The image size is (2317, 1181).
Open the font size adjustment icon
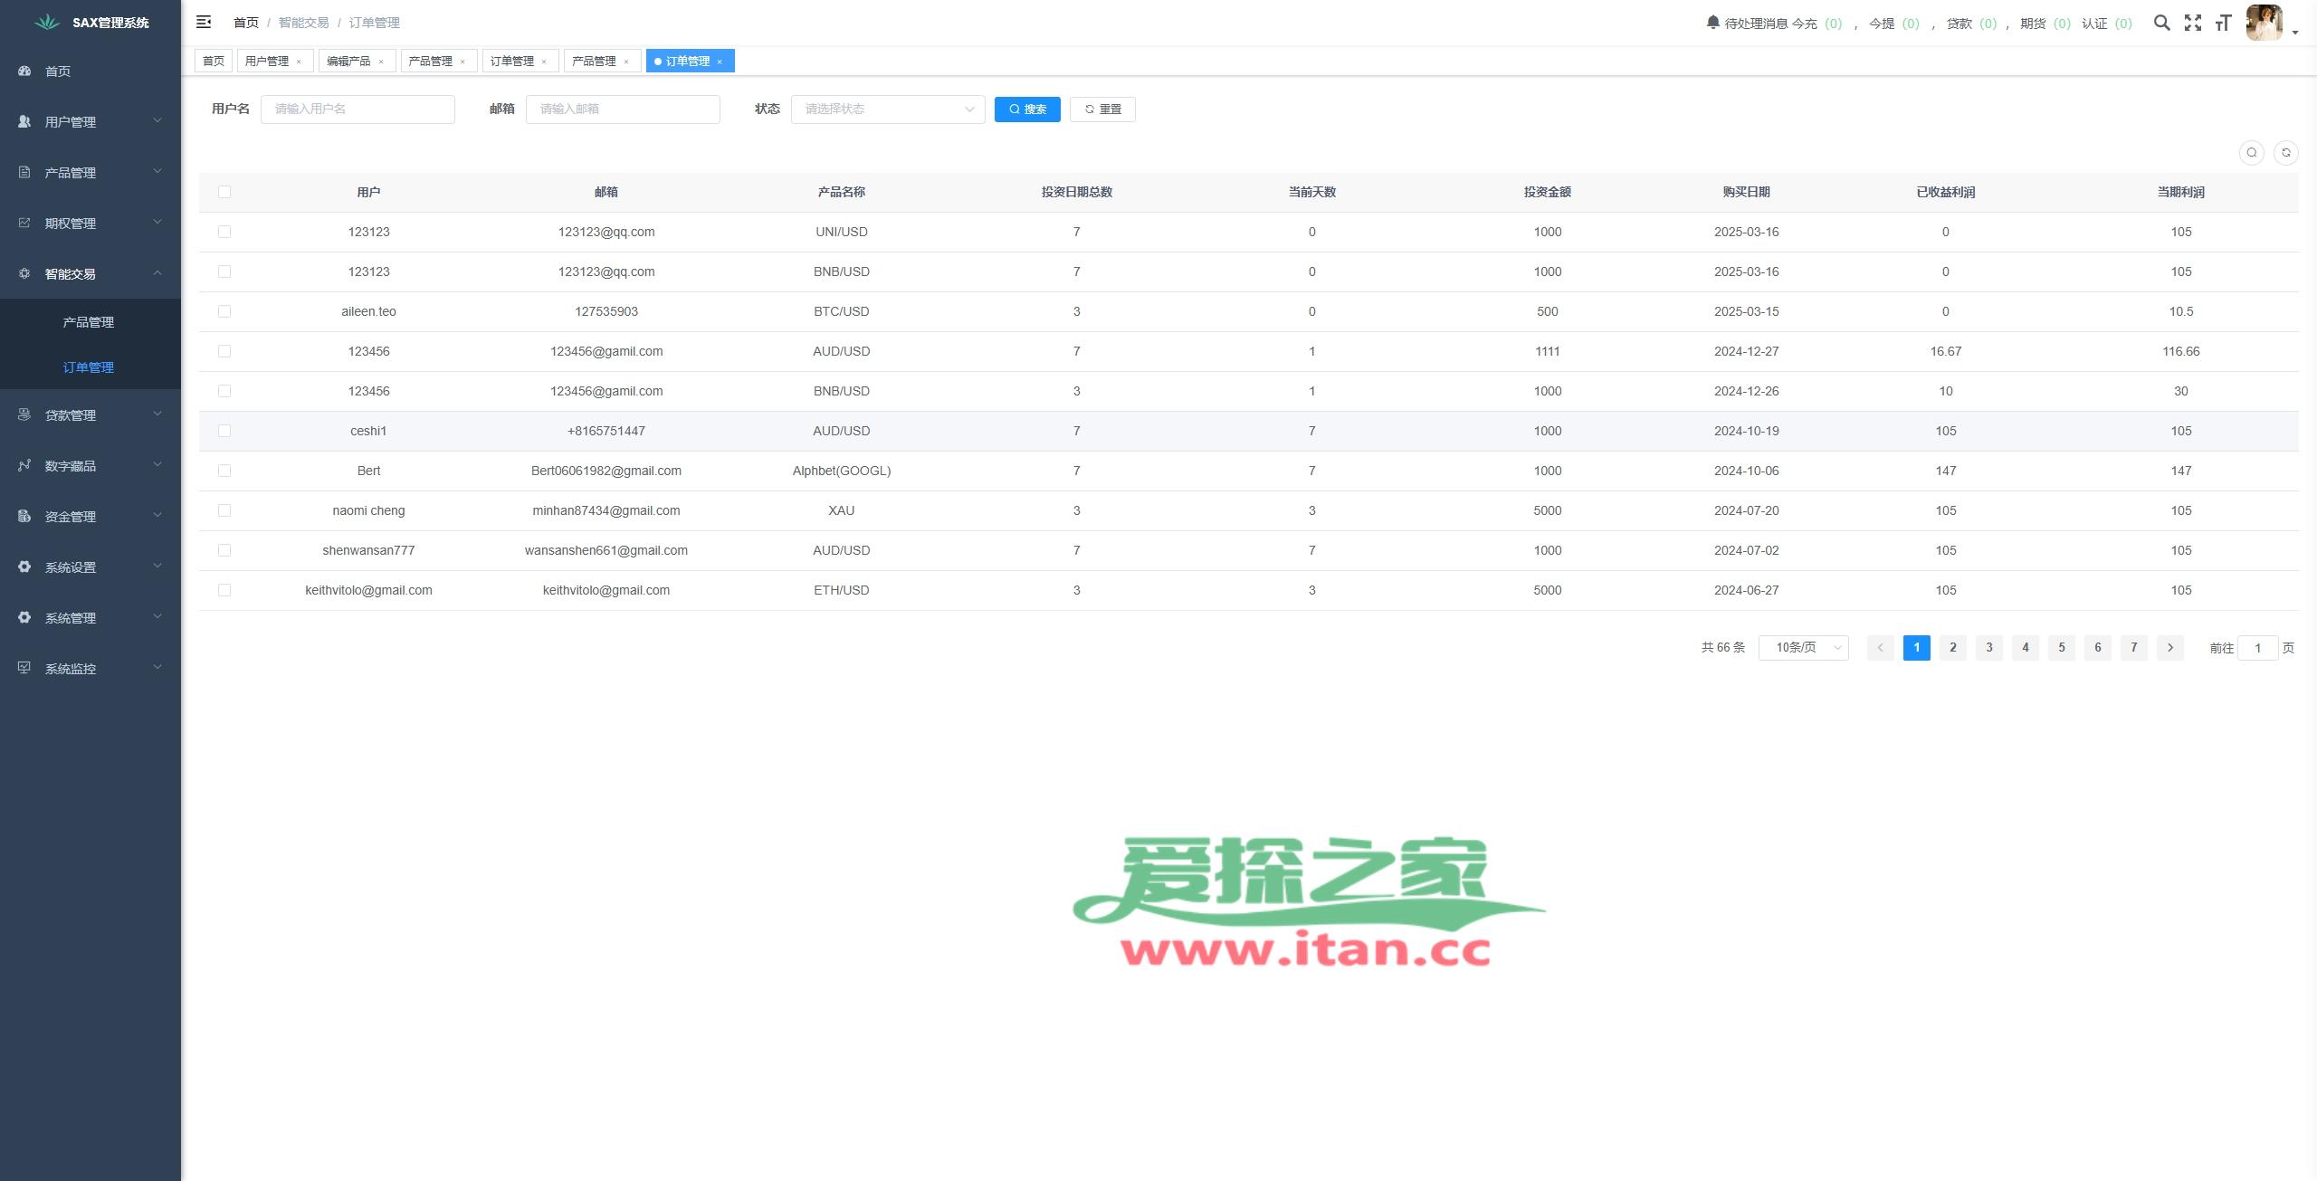click(2223, 23)
